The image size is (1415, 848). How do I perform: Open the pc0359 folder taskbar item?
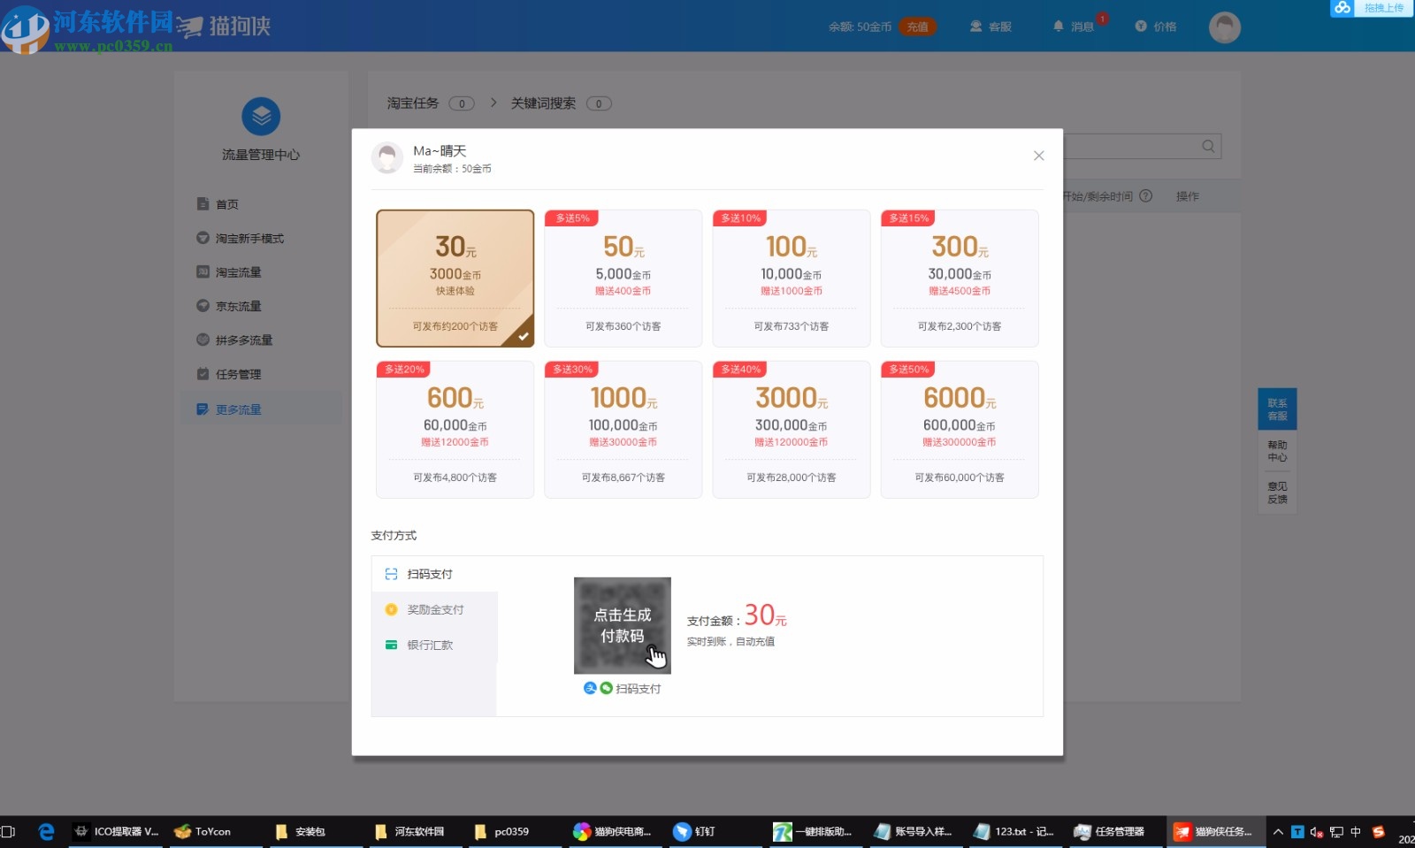pos(516,831)
